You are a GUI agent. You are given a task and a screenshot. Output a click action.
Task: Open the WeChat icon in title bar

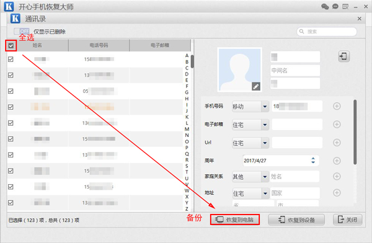(x=325, y=6)
